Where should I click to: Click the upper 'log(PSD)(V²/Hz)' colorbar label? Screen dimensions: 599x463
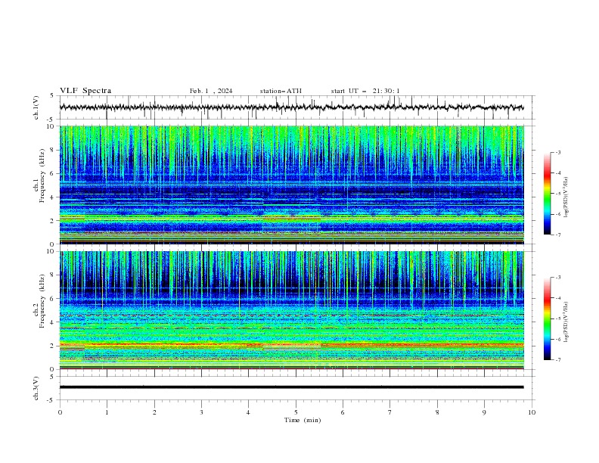click(566, 197)
